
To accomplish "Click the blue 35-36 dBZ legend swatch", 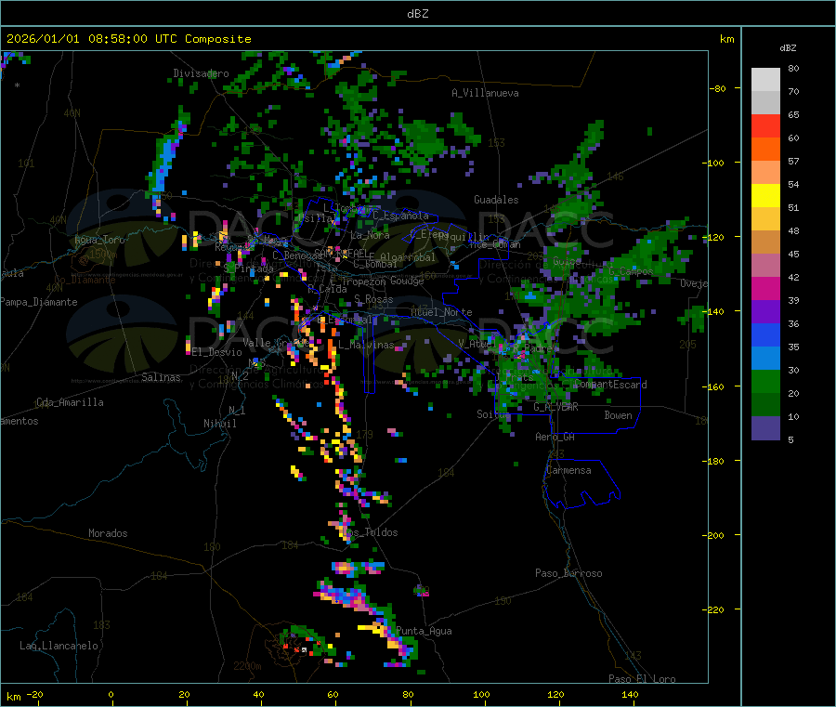I will pyautogui.click(x=765, y=334).
